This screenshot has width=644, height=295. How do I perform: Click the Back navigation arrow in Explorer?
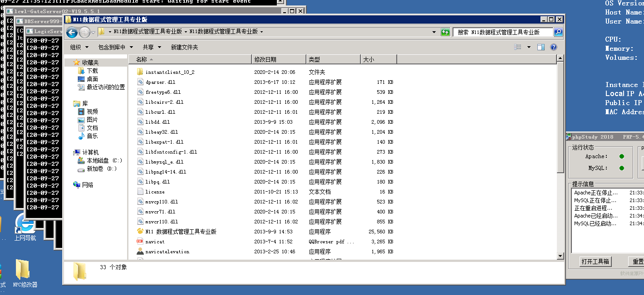point(72,32)
